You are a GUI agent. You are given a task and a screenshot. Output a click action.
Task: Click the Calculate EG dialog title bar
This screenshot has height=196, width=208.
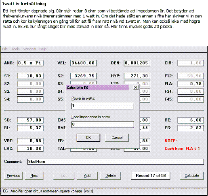tap(97, 87)
